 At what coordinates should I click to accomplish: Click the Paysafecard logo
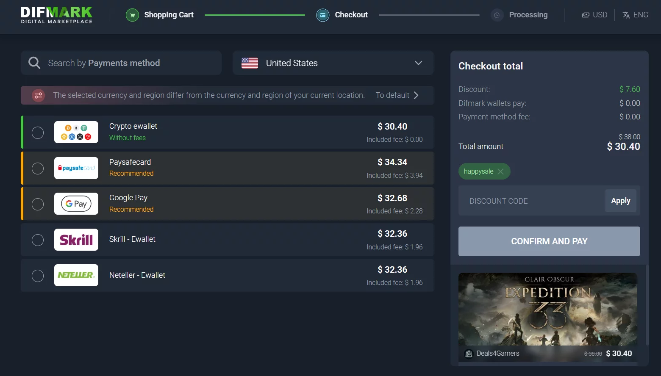[76, 168]
